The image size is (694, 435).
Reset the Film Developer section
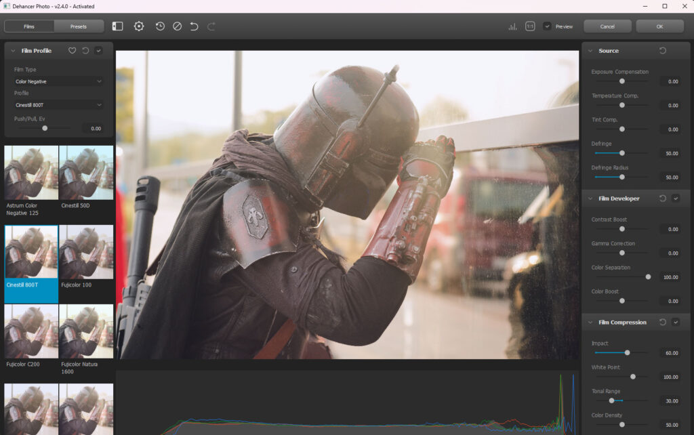click(663, 199)
